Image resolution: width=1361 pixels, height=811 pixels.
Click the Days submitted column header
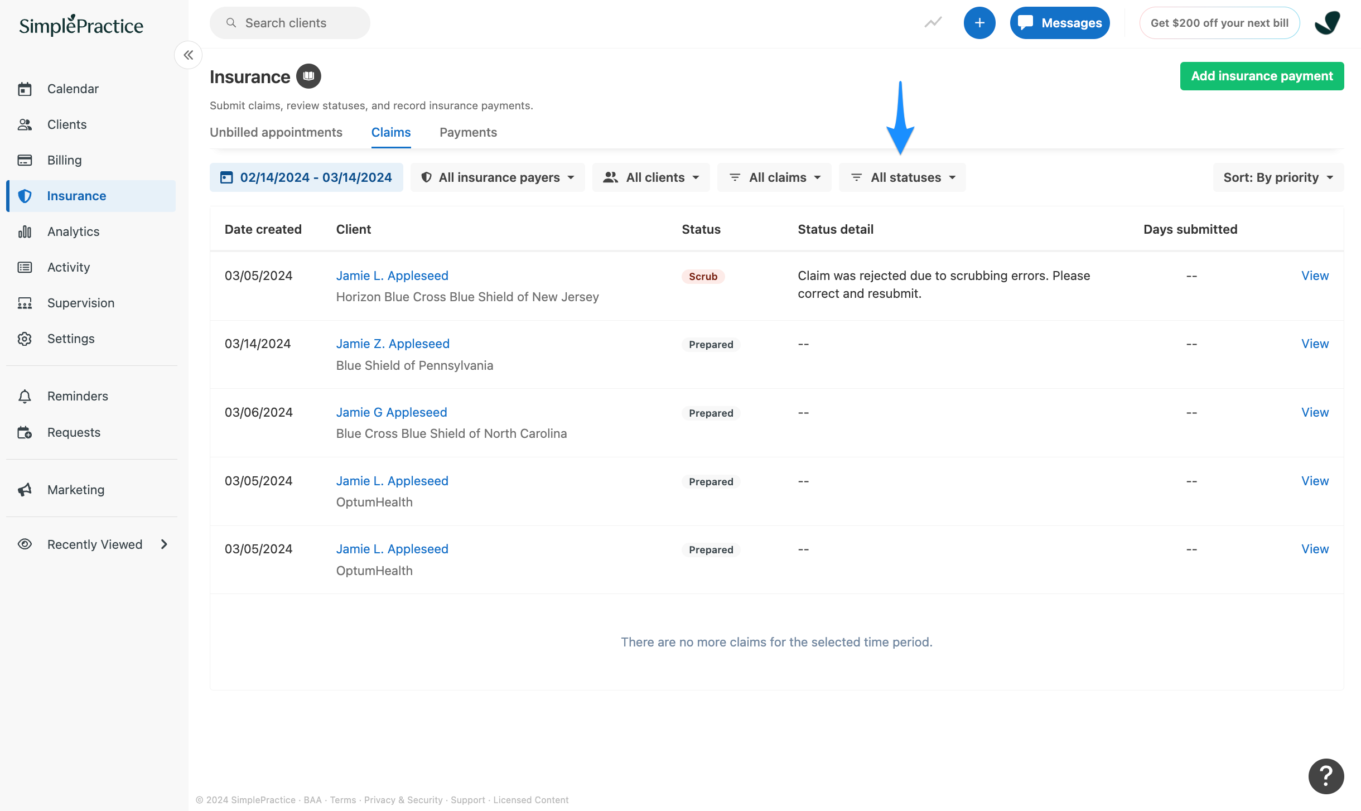[1190, 229]
